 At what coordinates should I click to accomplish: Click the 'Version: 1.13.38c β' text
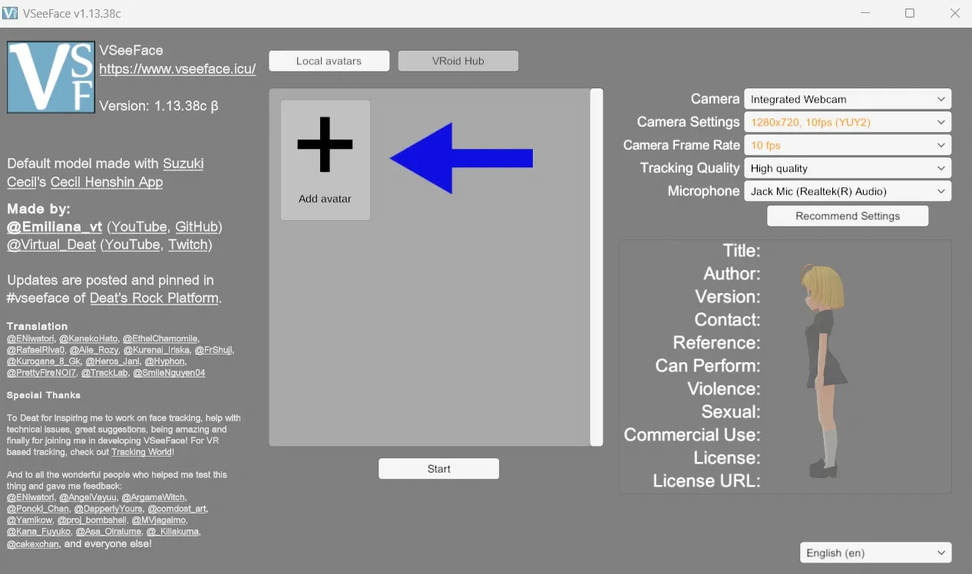pos(159,106)
